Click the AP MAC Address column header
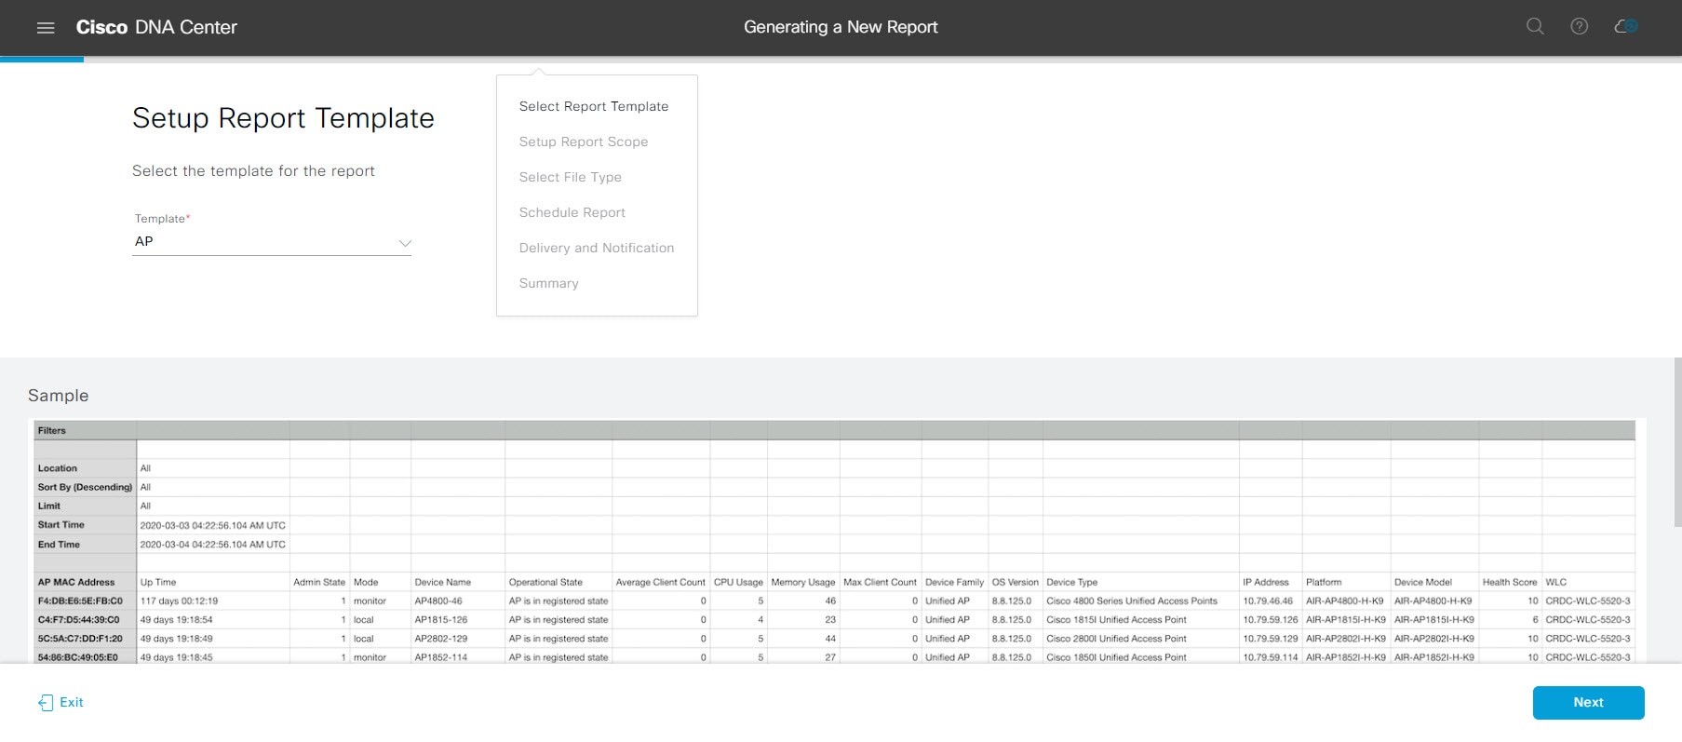 76,582
